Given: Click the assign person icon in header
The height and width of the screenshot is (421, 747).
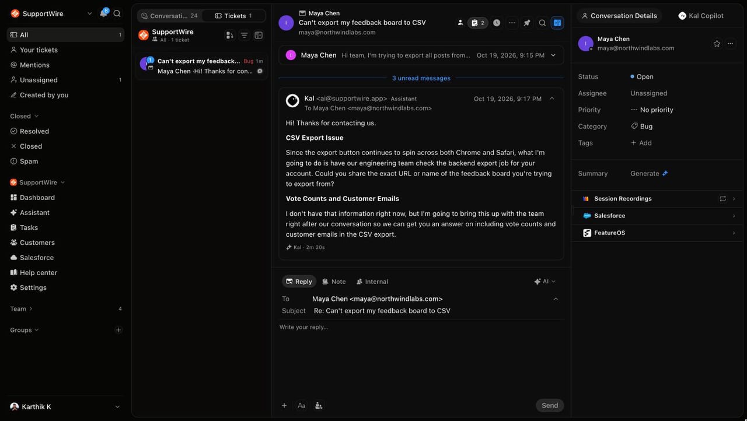Looking at the screenshot, I should pyautogui.click(x=460, y=23).
